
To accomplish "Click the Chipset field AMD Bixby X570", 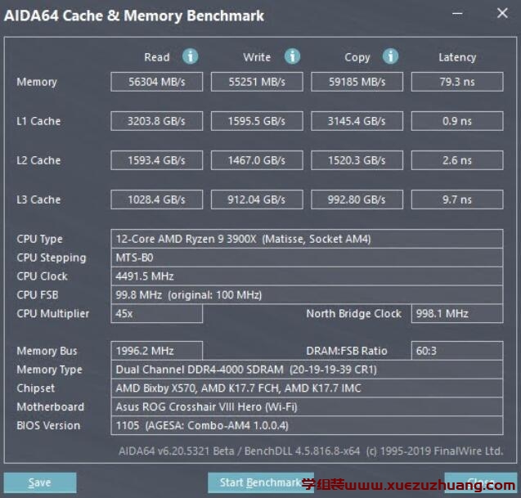I will coord(307,388).
